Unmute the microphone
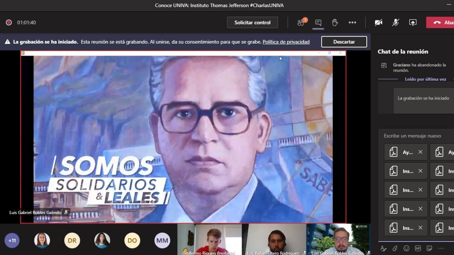 (x=395, y=22)
